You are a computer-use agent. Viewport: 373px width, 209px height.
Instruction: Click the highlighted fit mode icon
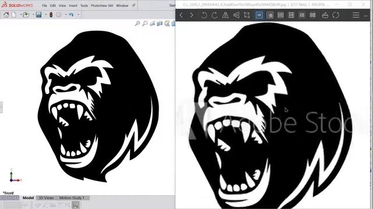pyautogui.click(x=259, y=15)
